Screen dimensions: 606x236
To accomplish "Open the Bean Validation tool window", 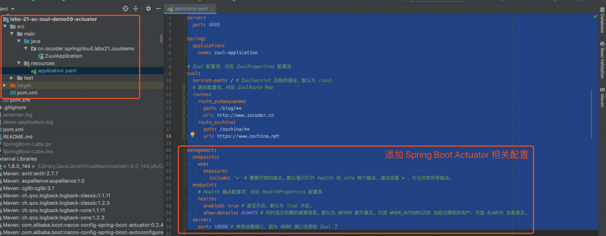I will click(x=602, y=60).
